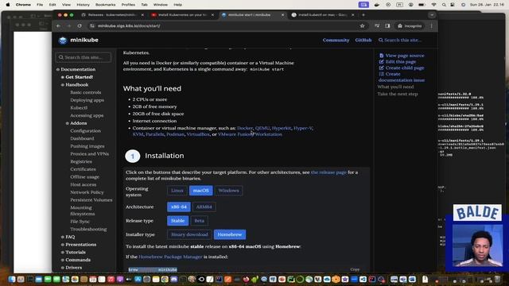Open the Profiles menu in menu bar
Screen dimensions: 509x286
(128, 5)
